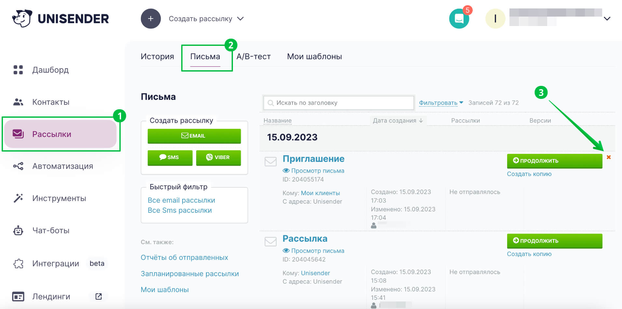Click the external link icon next to Лендинги

(99, 296)
